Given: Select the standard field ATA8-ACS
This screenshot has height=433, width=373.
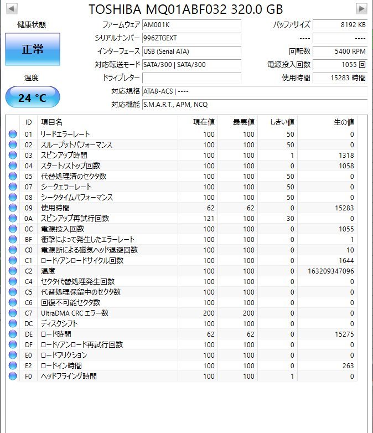Looking at the screenshot, I should [255, 91].
